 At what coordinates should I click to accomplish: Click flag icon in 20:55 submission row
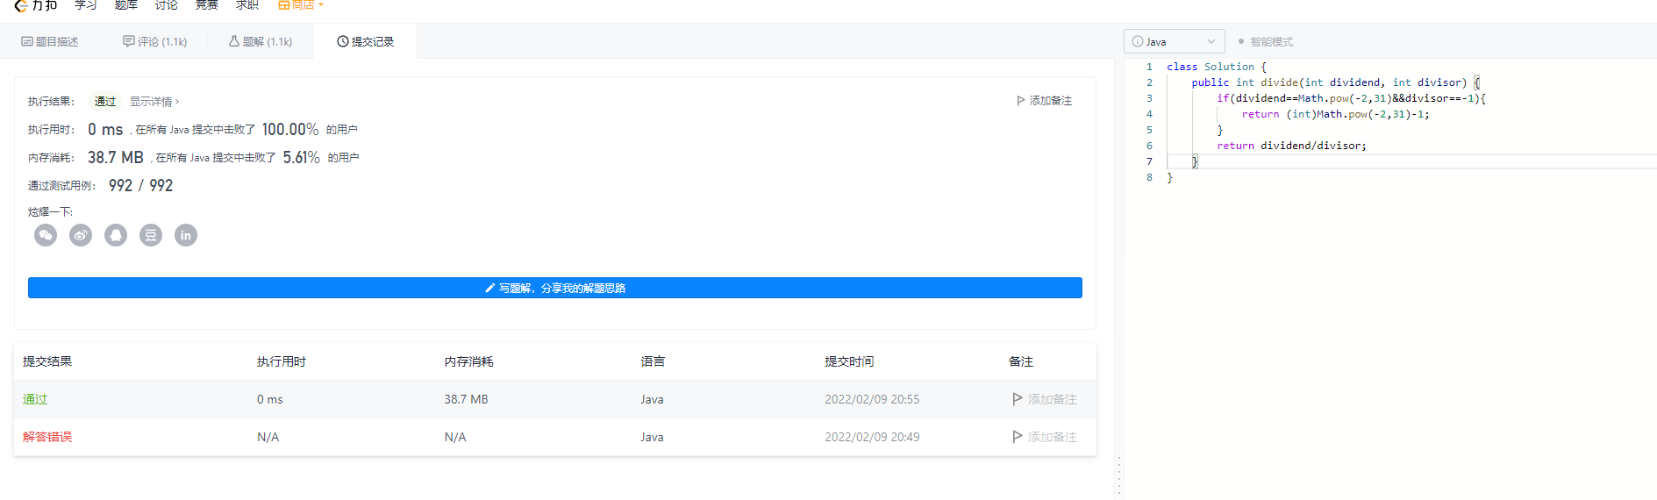[1017, 399]
